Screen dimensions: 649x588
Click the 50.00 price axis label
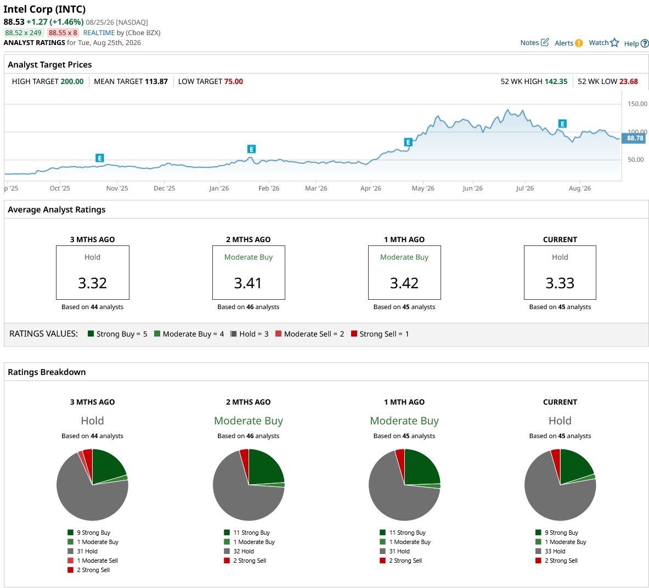pyautogui.click(x=636, y=159)
